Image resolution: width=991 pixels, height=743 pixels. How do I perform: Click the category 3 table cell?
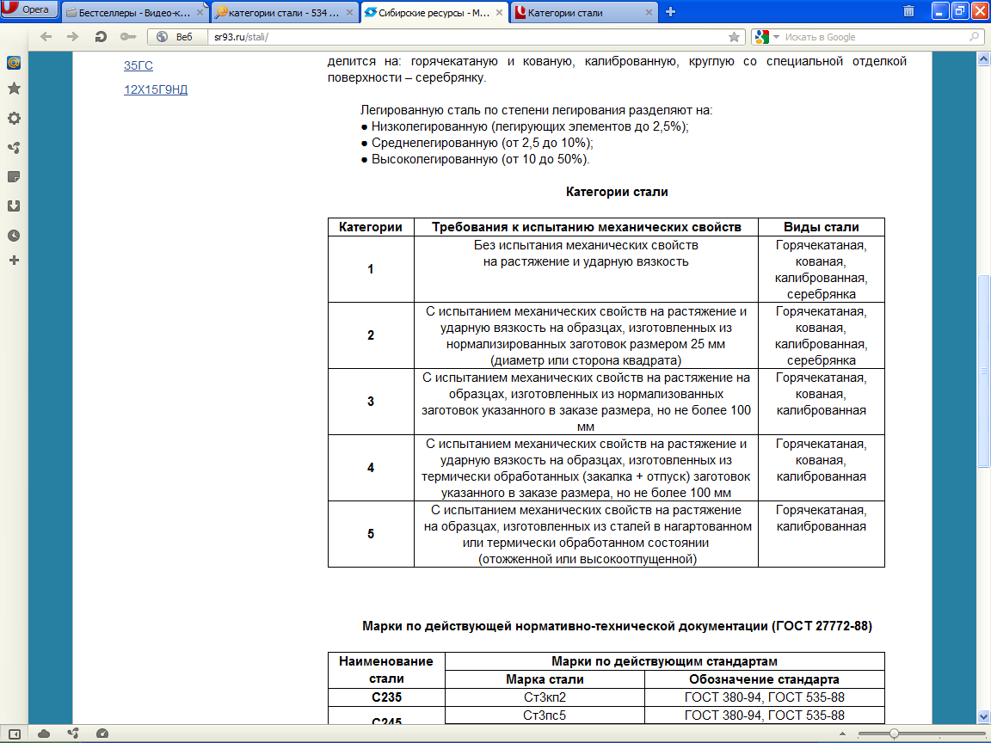pyautogui.click(x=371, y=402)
